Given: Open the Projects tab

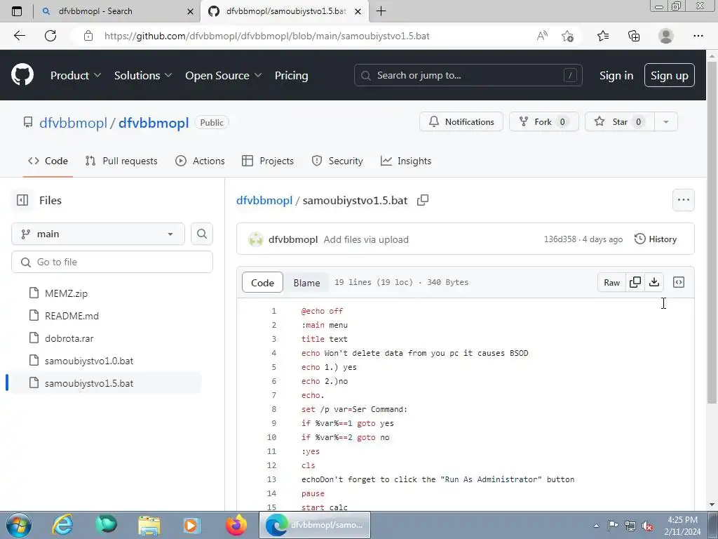Looking at the screenshot, I should 268,161.
